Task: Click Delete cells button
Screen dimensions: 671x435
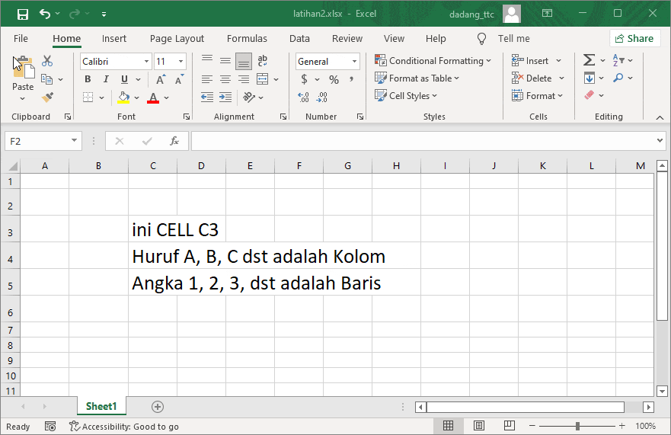Action: (x=532, y=78)
